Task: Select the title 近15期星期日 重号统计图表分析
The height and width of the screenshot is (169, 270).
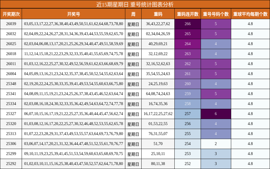Action: [x=135, y=4]
